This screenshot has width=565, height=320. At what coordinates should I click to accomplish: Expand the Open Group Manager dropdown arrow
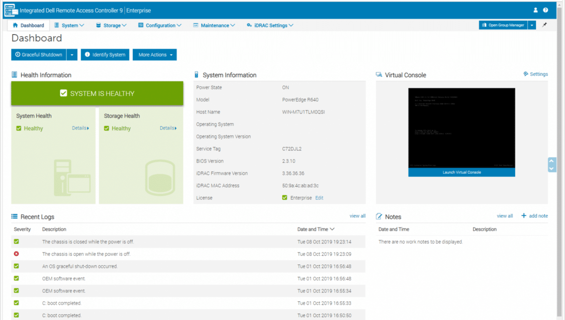click(x=532, y=25)
